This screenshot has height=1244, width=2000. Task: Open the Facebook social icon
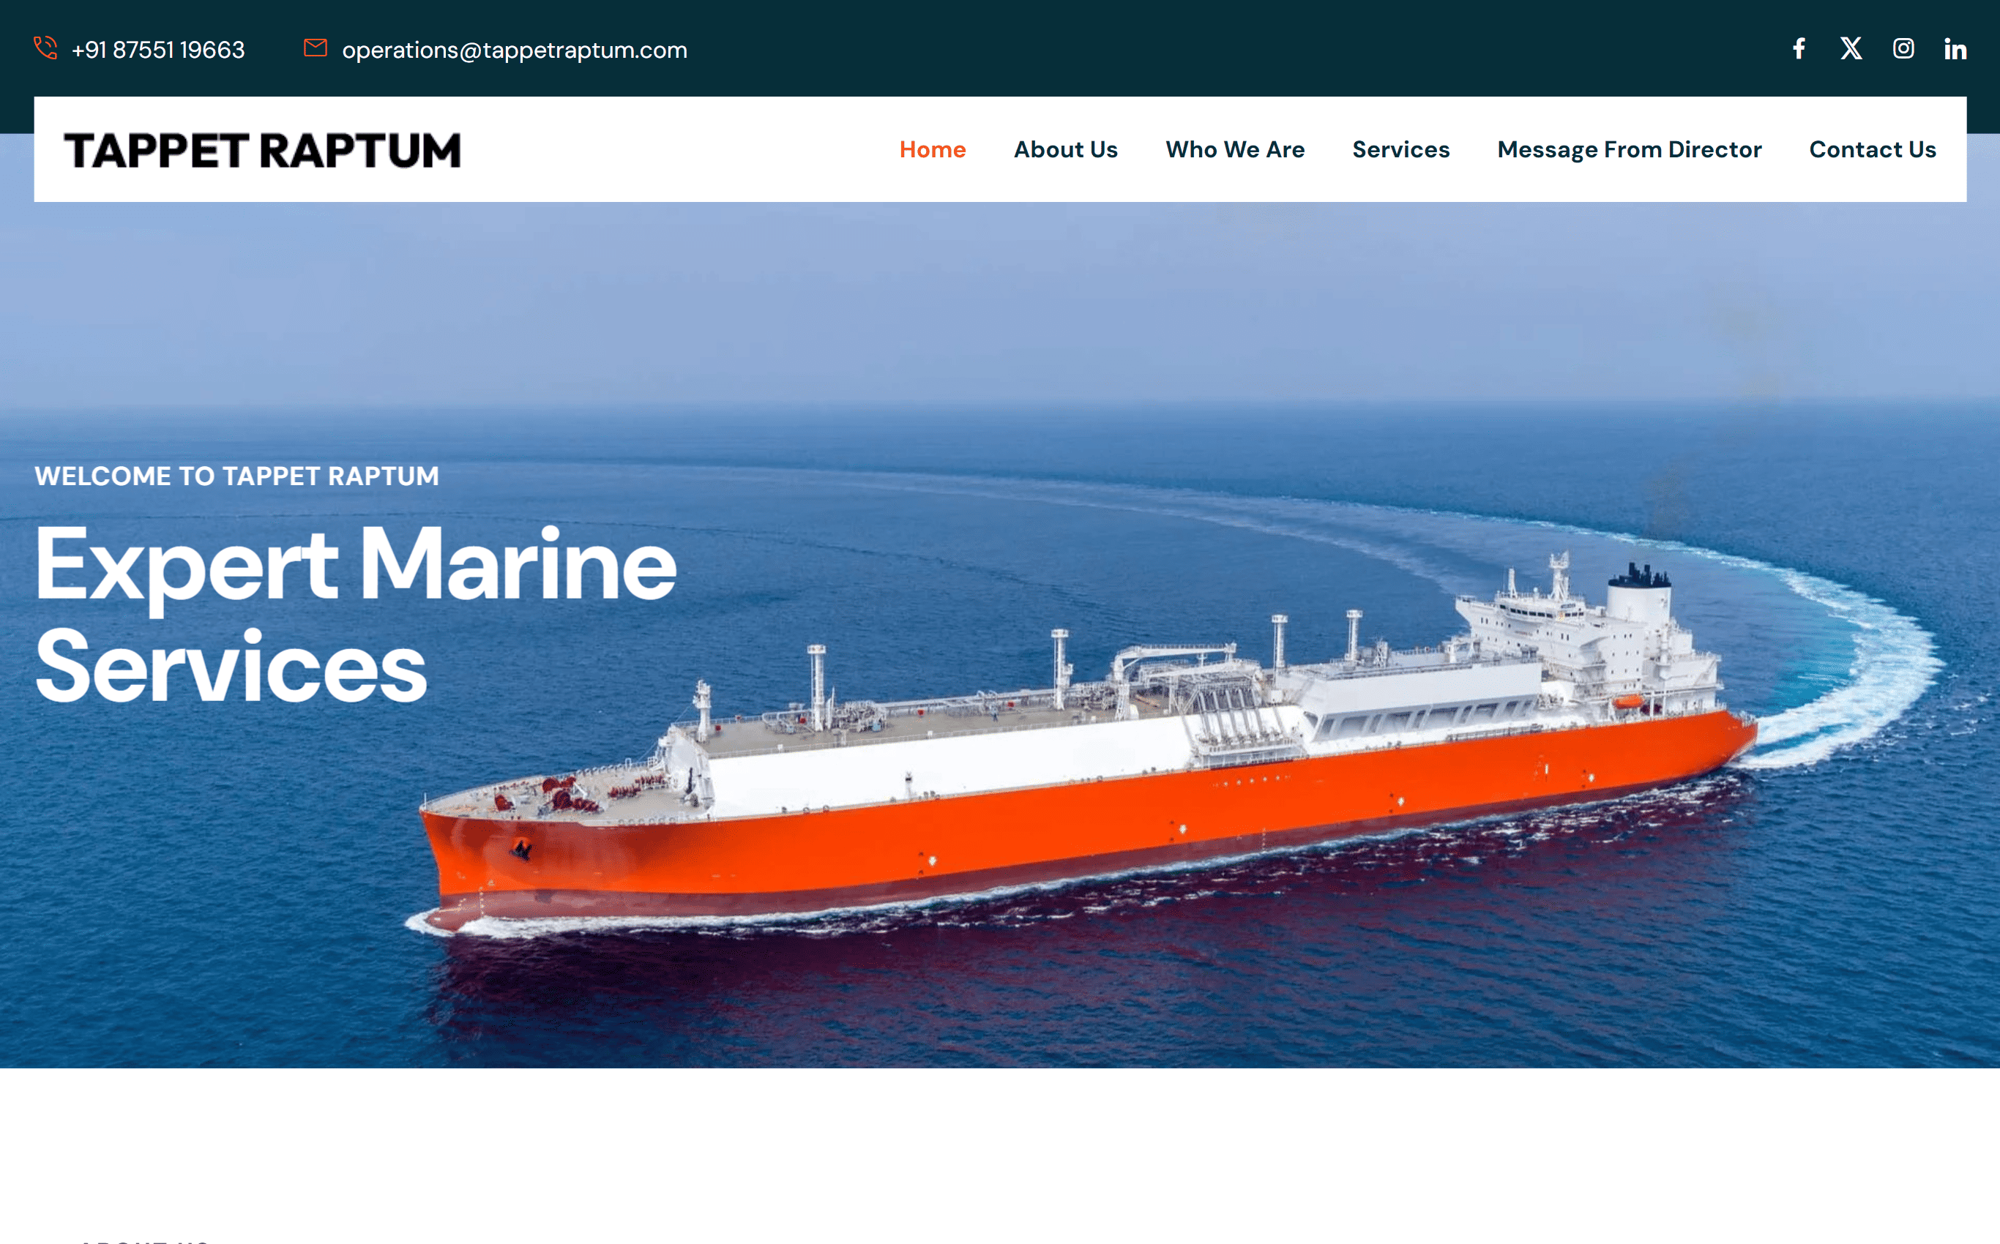coord(1799,48)
